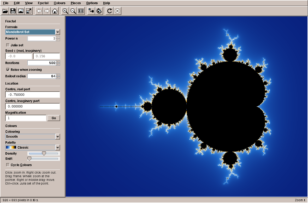Decrease Bailout radius with down spinner
This screenshot has width=308, height=203.
[58, 77]
